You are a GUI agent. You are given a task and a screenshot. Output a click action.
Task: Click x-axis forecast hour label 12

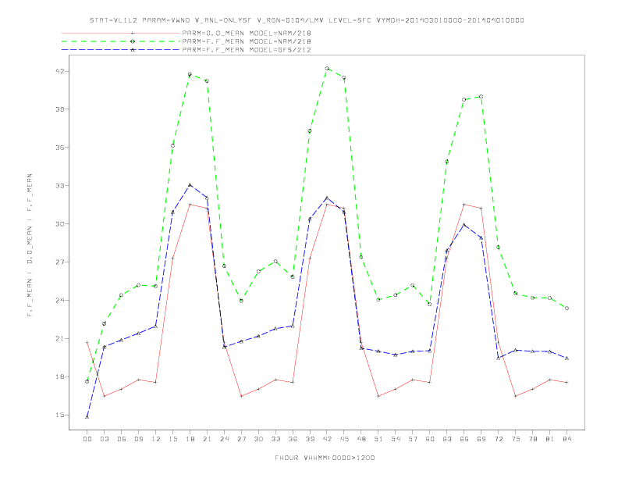[156, 439]
